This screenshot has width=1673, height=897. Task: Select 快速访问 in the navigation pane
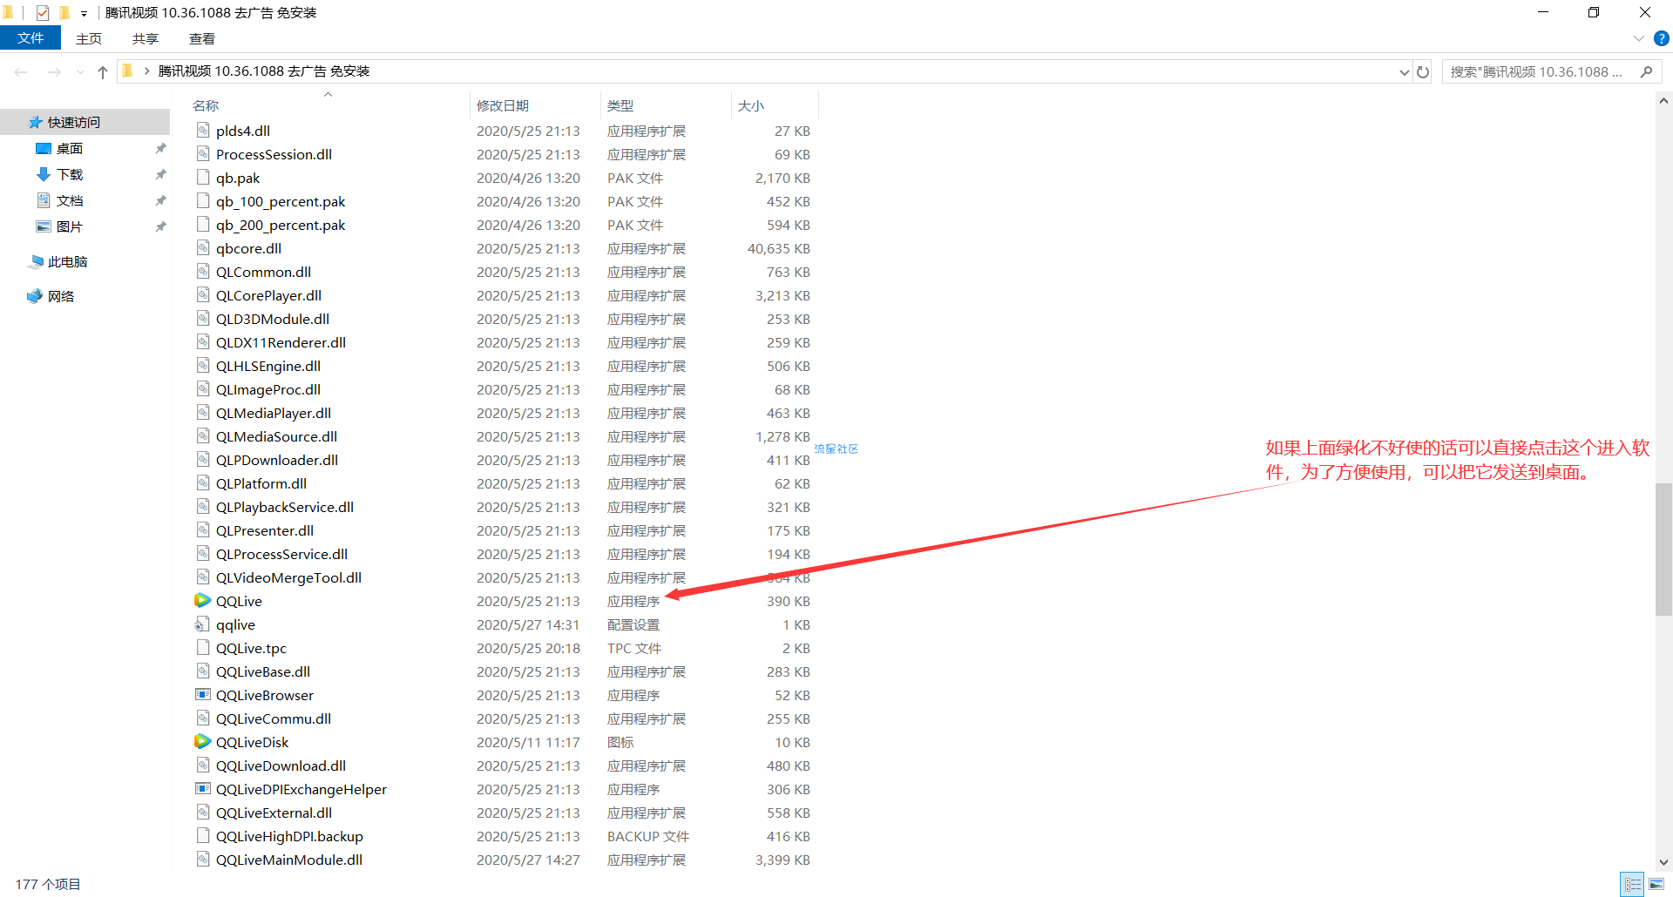tap(74, 123)
